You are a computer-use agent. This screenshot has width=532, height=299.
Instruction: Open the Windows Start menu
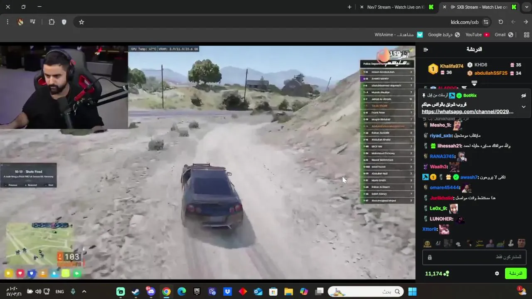point(412,292)
